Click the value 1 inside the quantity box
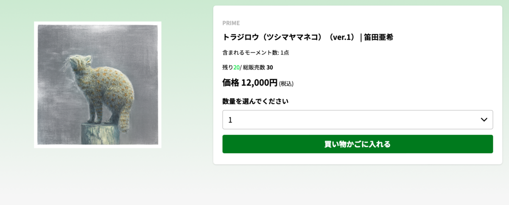The height and width of the screenshot is (205, 509). click(x=230, y=120)
